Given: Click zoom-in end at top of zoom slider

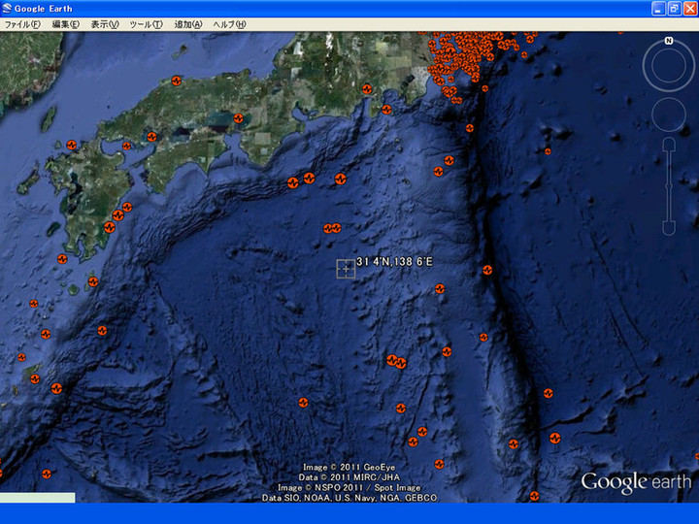Looking at the screenshot, I should tap(669, 147).
